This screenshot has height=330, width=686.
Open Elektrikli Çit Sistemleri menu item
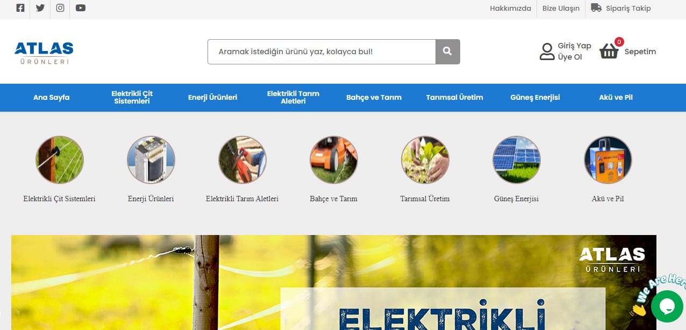(x=132, y=97)
